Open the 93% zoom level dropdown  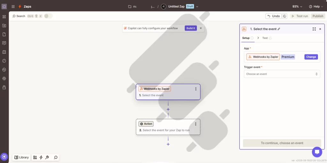point(297,6)
